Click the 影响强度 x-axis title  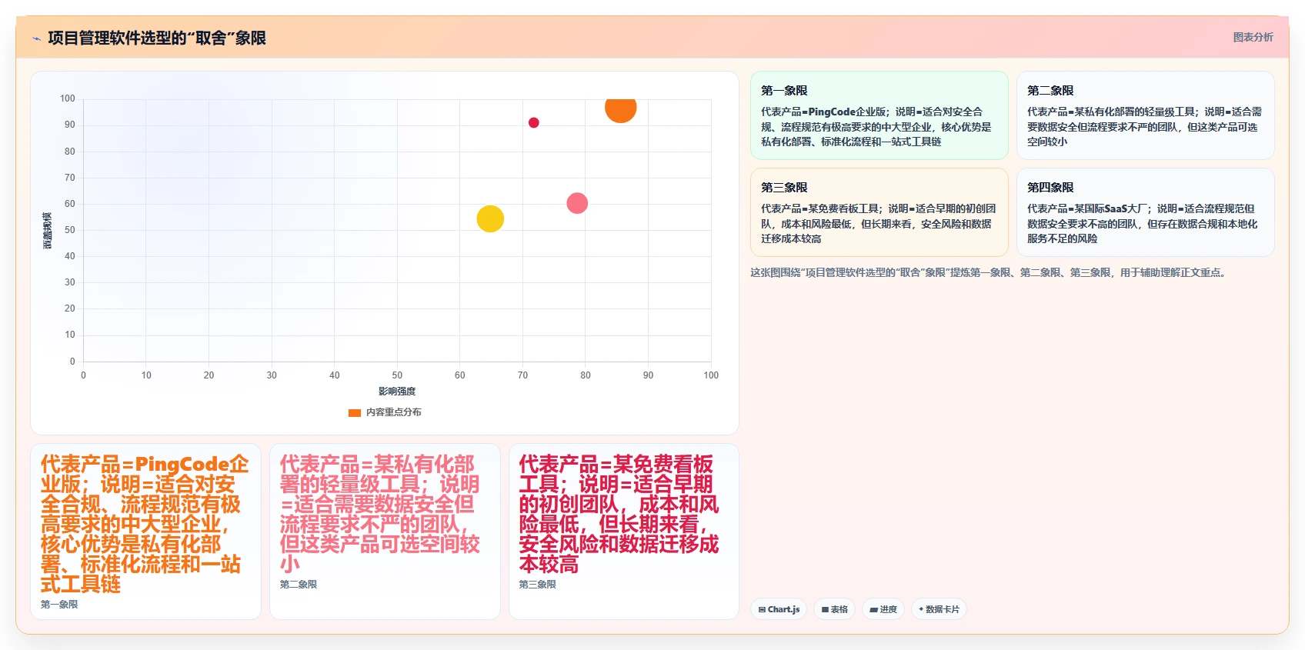397,392
